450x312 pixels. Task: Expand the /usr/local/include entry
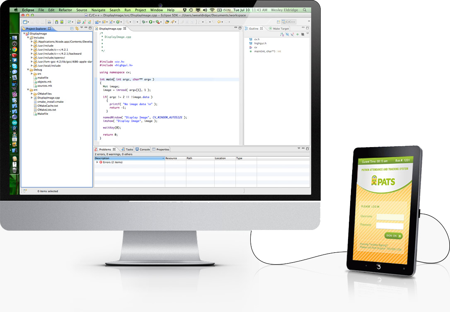click(32, 66)
